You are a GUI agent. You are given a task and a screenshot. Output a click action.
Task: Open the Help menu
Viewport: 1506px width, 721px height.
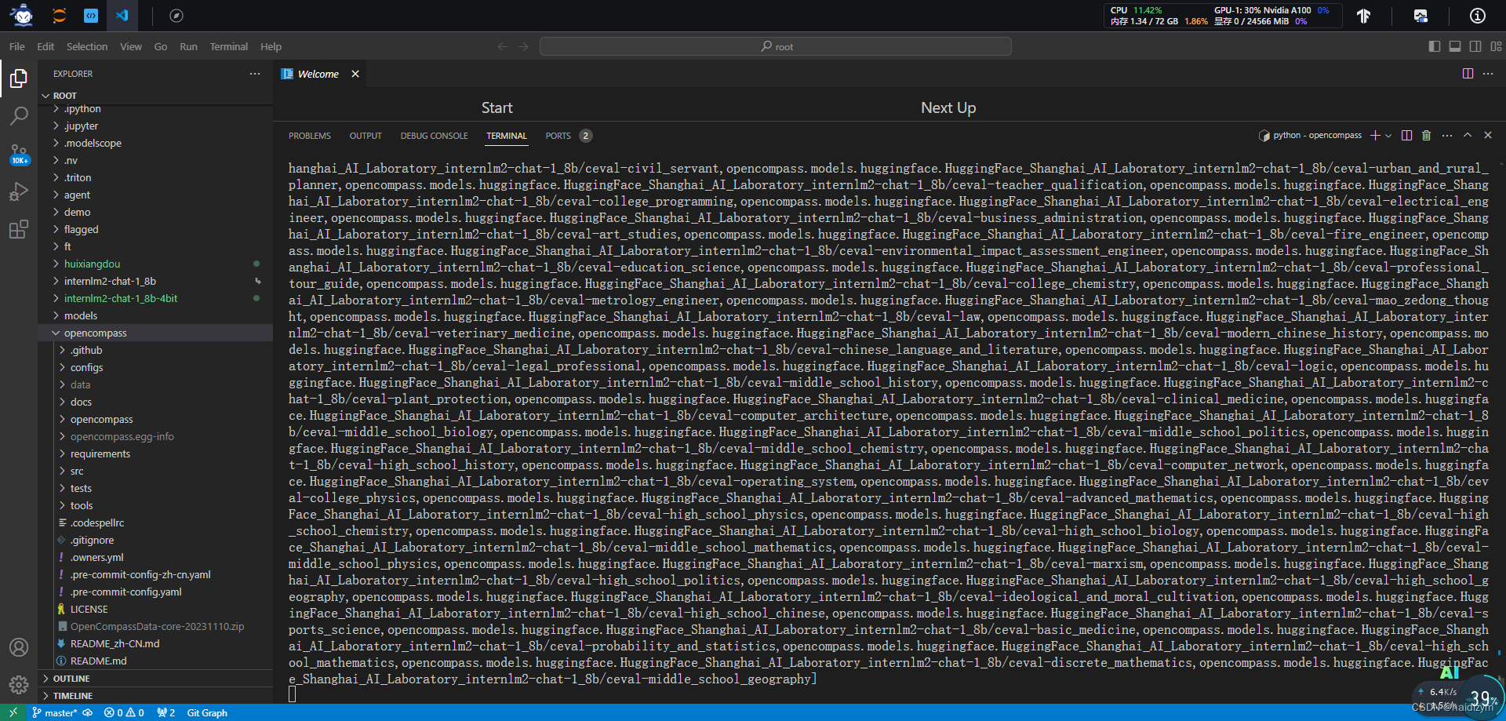tap(271, 46)
